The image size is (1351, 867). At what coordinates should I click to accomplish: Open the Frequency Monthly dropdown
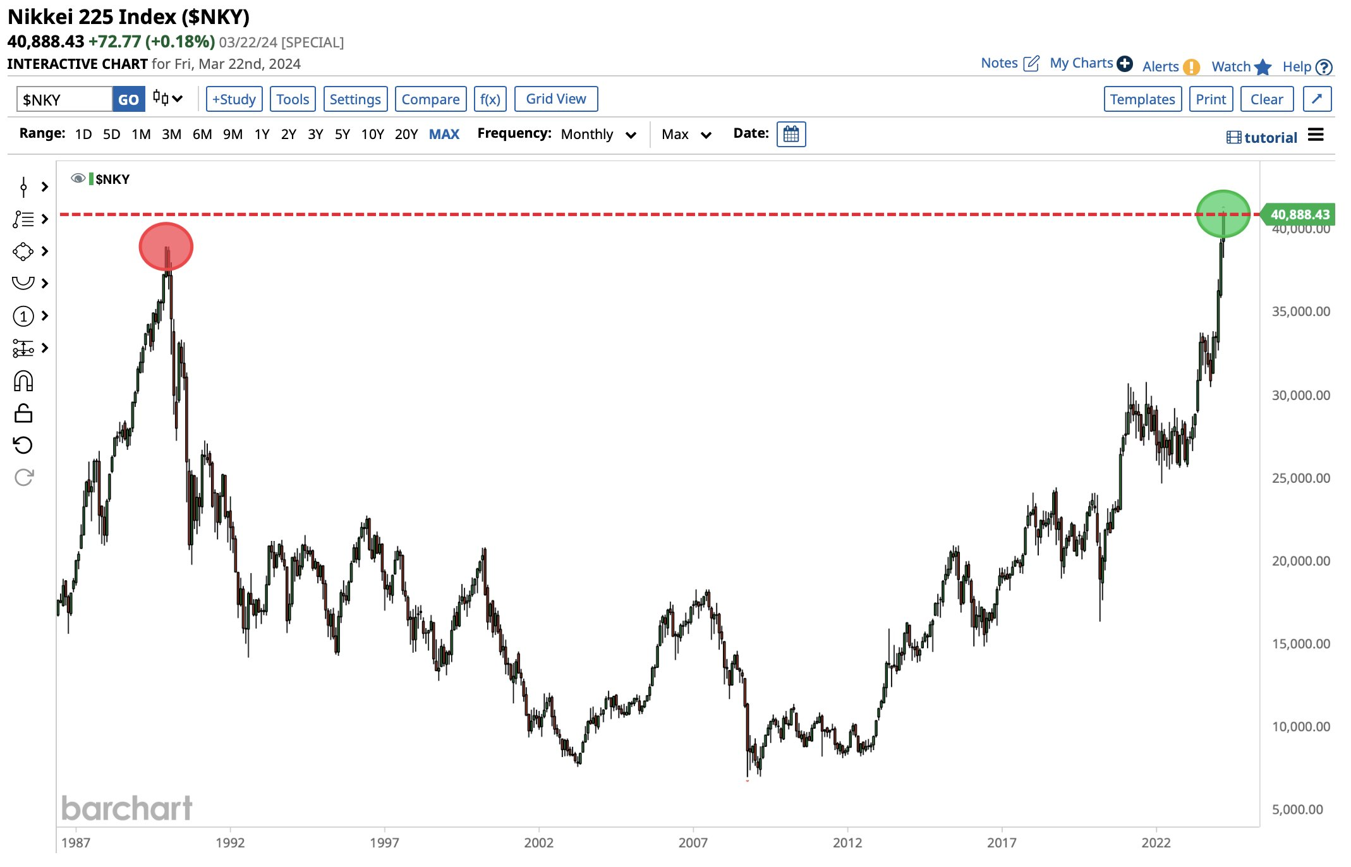click(598, 135)
